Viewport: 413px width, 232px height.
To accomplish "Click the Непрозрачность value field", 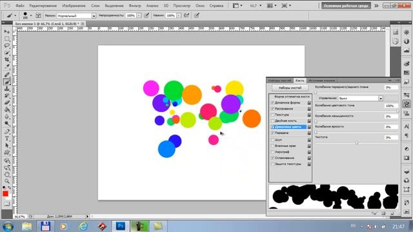I will [x=130, y=15].
